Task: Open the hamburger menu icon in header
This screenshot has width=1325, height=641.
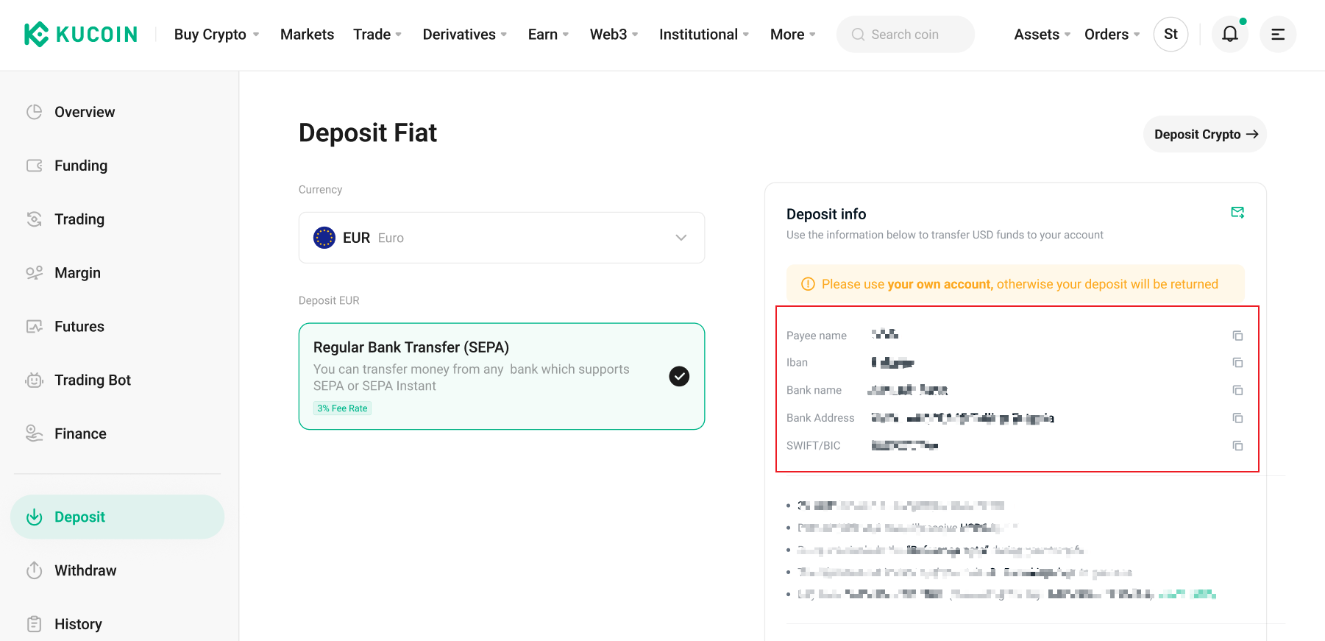Action: 1278,34
